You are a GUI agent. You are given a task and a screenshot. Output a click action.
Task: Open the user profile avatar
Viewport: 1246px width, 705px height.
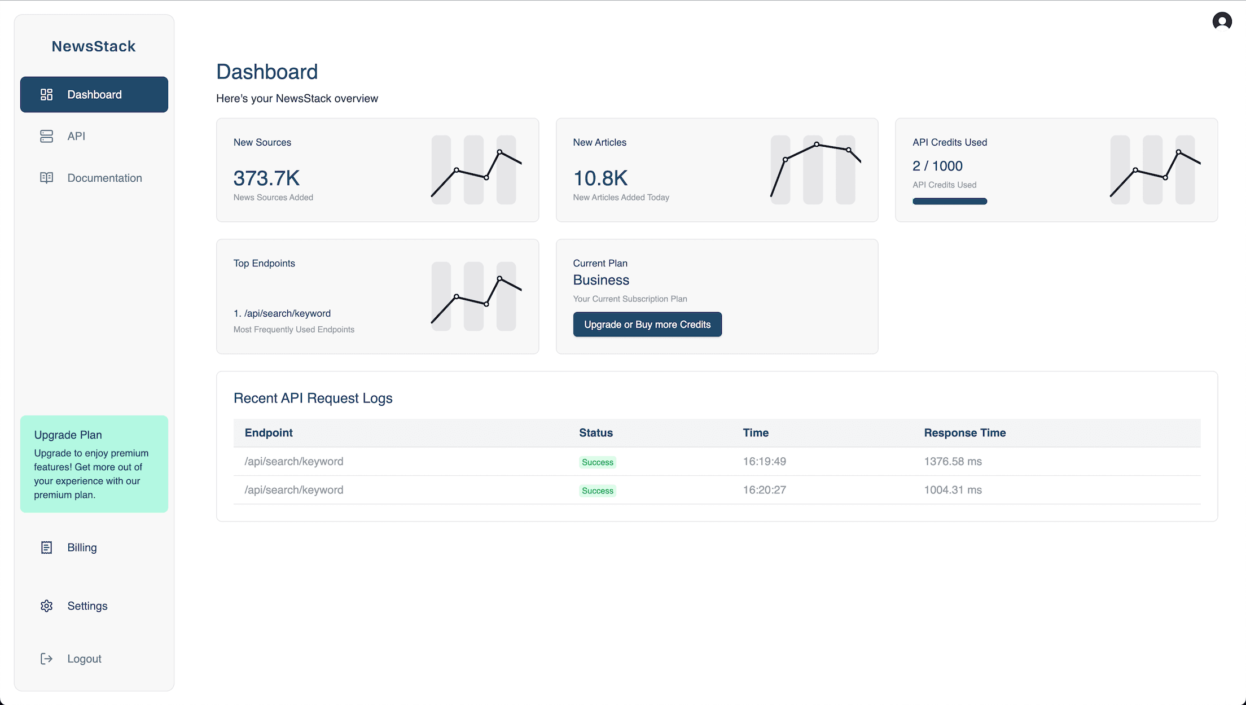pyautogui.click(x=1222, y=21)
